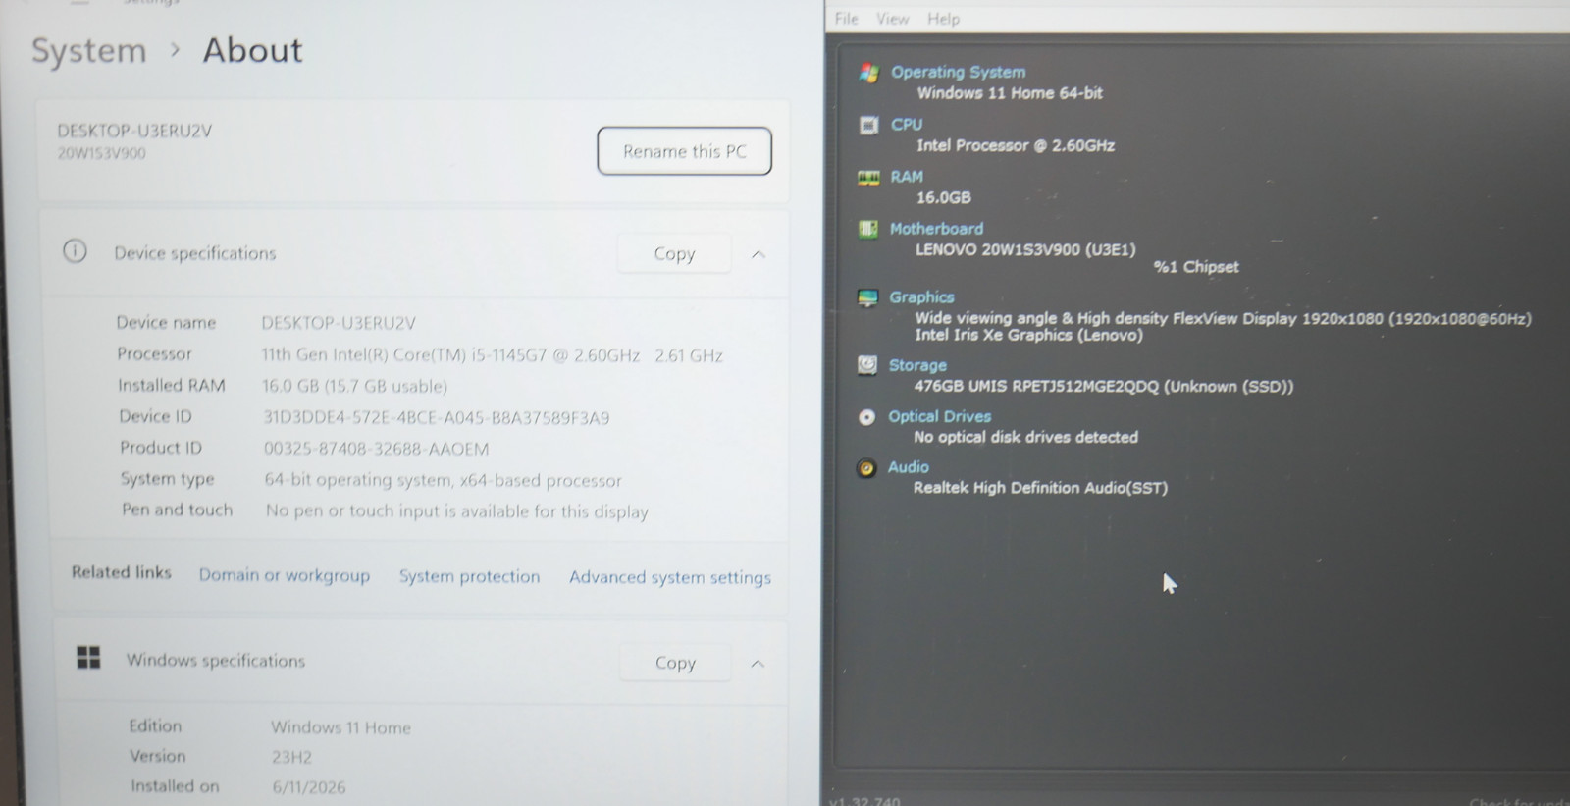
Task: Click the Storage drive icon in Speccy
Action: [867, 366]
